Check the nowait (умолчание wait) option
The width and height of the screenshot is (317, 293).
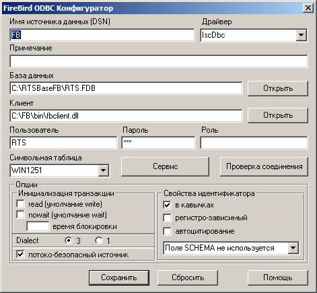pyautogui.click(x=21, y=215)
